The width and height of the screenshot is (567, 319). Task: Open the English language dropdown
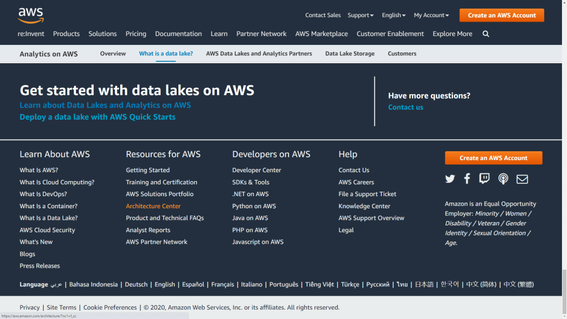pyautogui.click(x=393, y=15)
